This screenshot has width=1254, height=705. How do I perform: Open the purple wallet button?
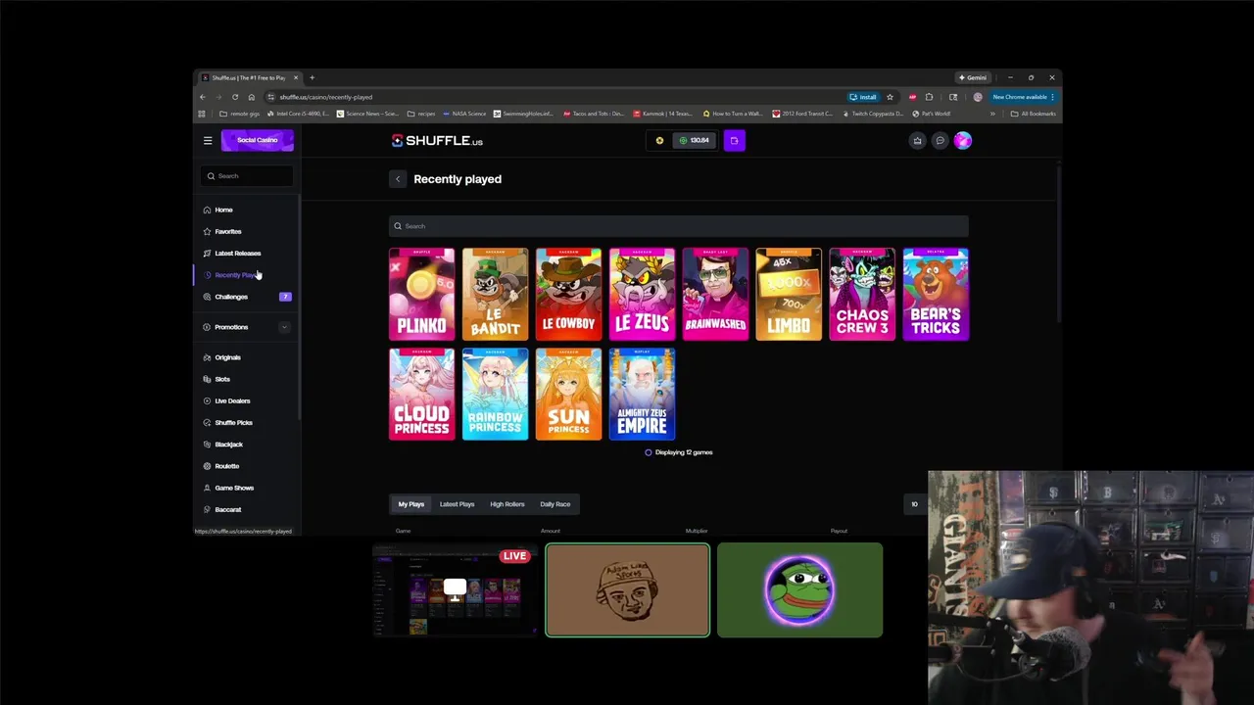point(734,140)
